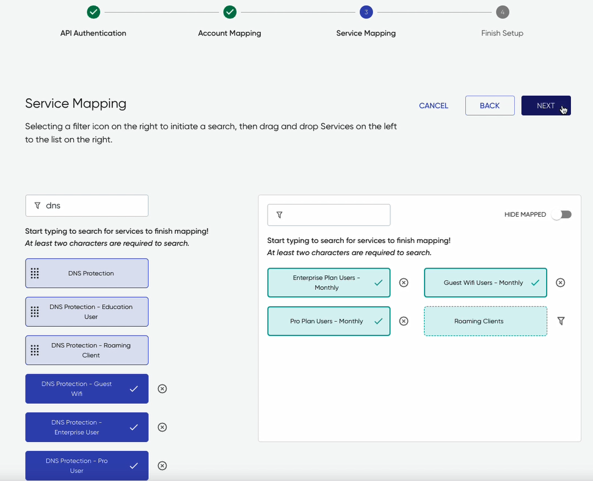This screenshot has width=593, height=481.
Task: Unmap DNS Protection - Guest Wifi via its x icon
Action: coord(162,389)
